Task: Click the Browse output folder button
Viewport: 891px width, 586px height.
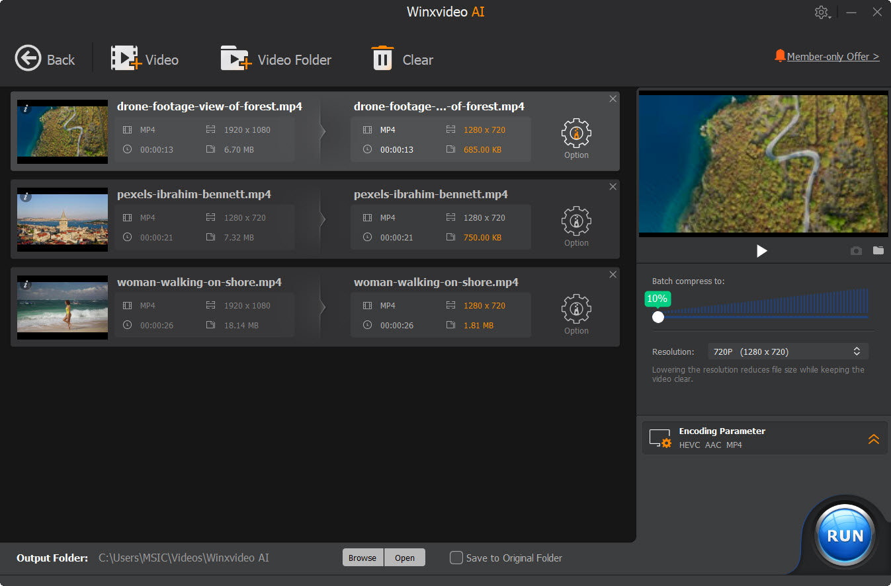Action: pyautogui.click(x=362, y=558)
